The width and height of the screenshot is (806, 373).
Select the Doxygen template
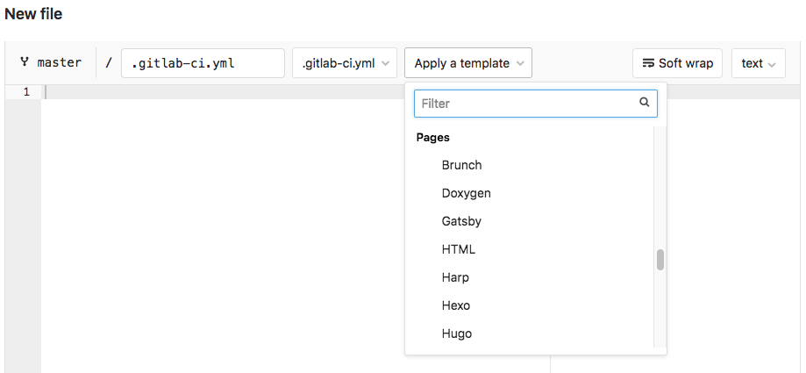(467, 193)
